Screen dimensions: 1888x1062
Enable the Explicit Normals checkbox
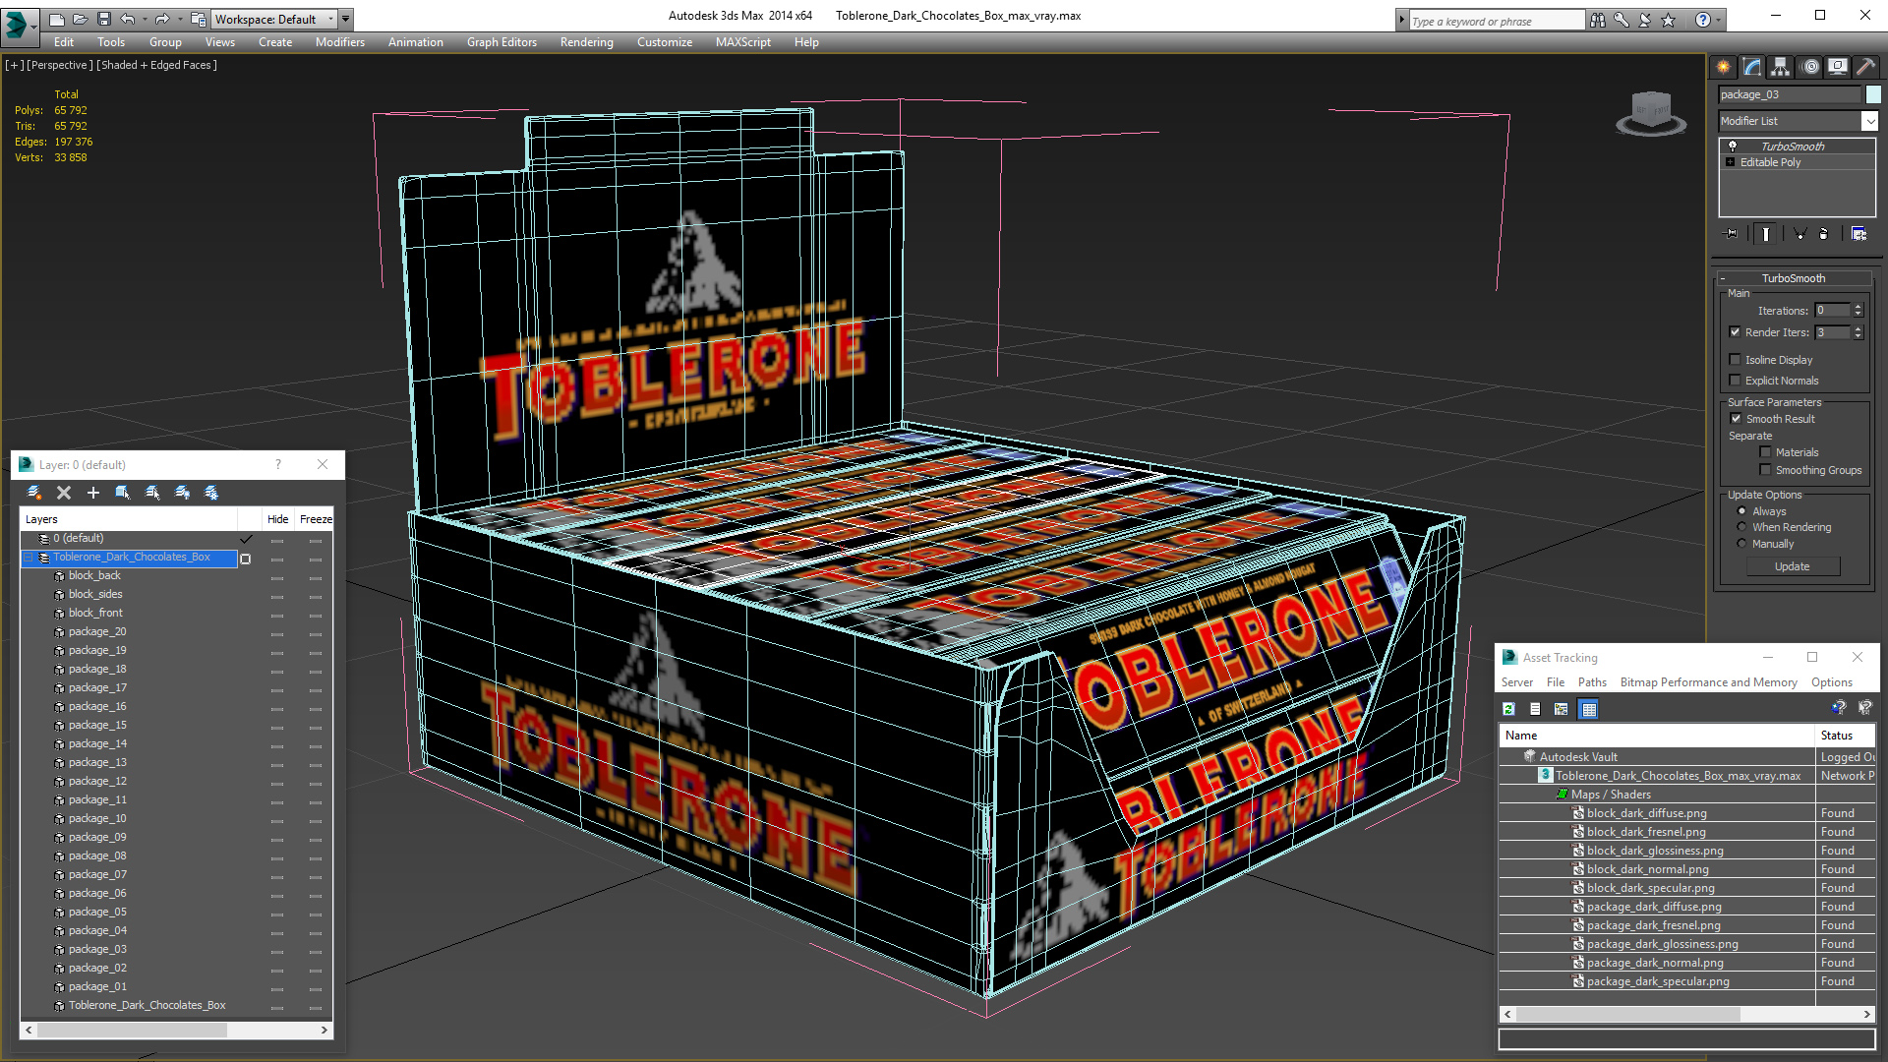pyautogui.click(x=1736, y=381)
